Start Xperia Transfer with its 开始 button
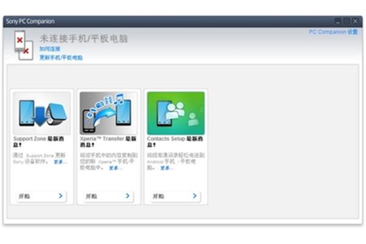The height and width of the screenshot is (244, 366). [109, 196]
